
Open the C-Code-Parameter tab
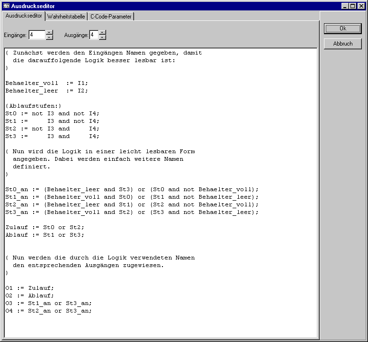click(x=111, y=17)
